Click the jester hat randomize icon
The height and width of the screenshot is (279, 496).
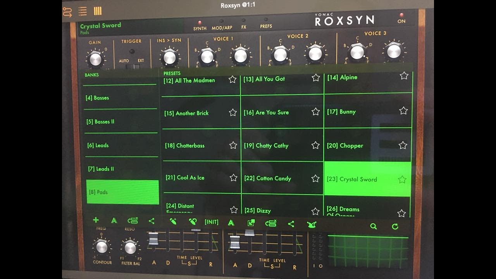point(312,224)
